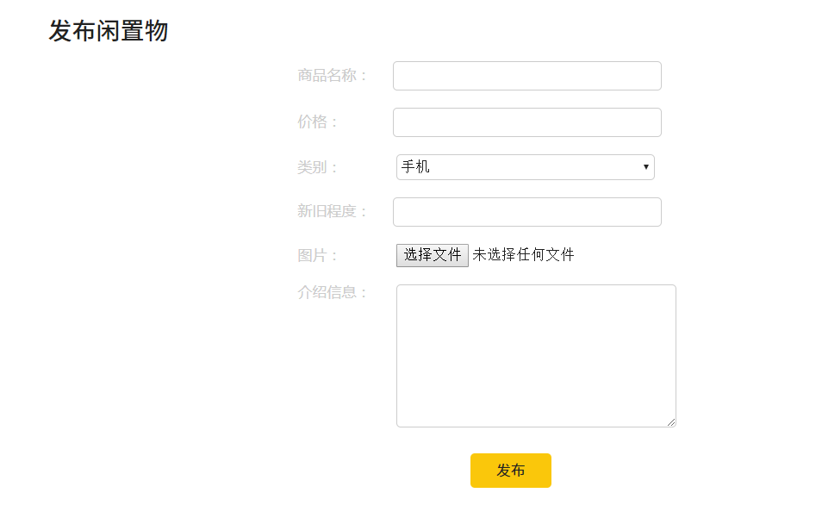822x524 pixels.
Task: Click the 类别 dropdown arrow
Action: point(645,167)
